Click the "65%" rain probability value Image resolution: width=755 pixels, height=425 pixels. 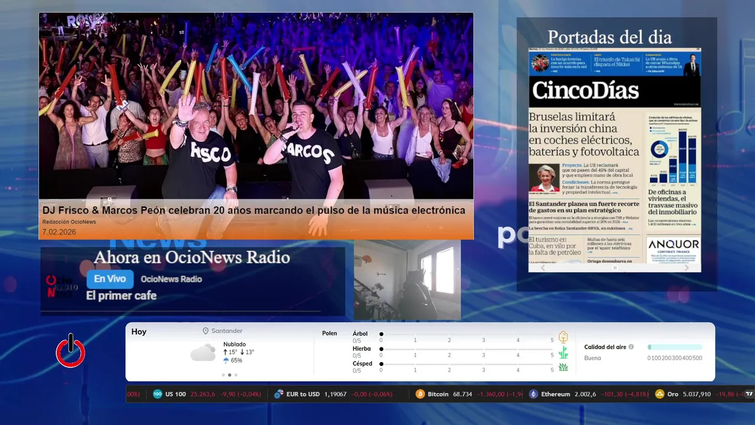tap(237, 361)
